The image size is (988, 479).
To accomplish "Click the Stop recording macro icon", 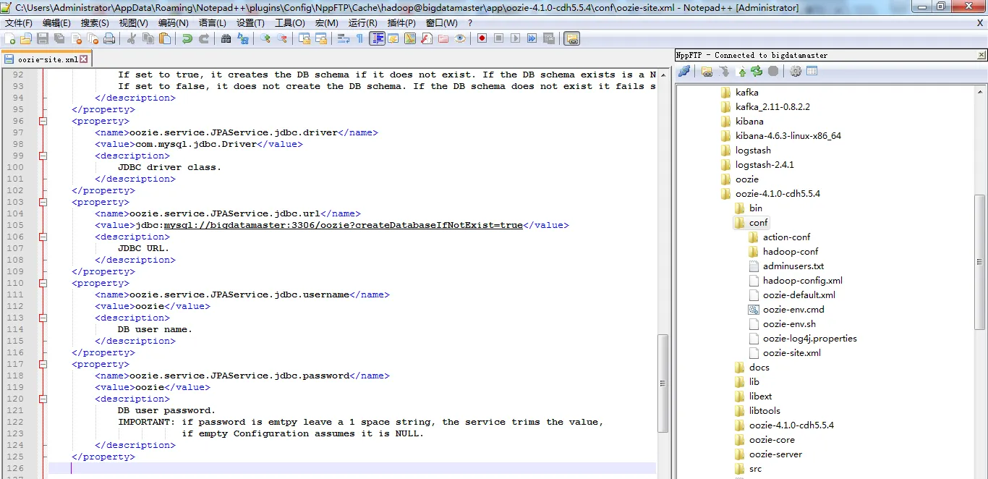I will (x=498, y=38).
